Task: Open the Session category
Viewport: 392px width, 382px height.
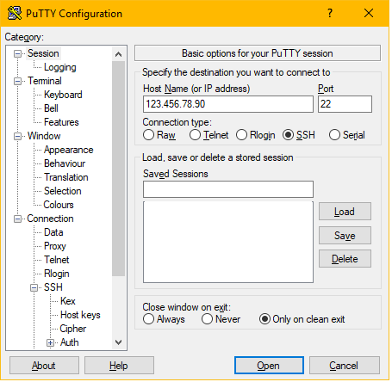Action: [x=43, y=53]
